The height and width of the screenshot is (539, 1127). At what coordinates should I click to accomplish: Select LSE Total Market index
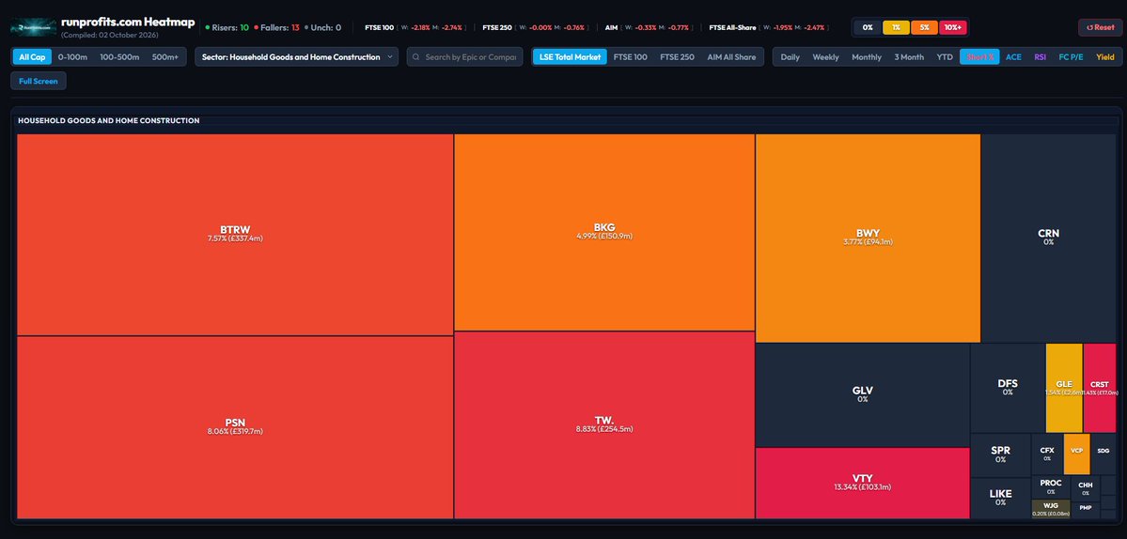570,56
